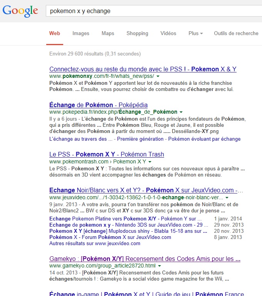The height and width of the screenshot is (296, 262).
Task: Expand arrow next to pokepedia.fr URL
Action: 181,112
